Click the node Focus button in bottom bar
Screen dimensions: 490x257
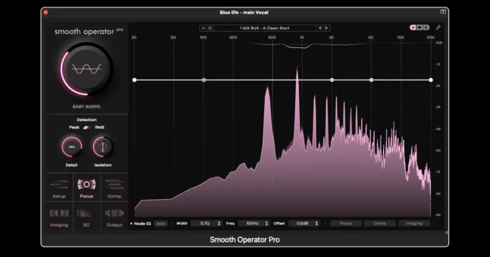(346, 223)
